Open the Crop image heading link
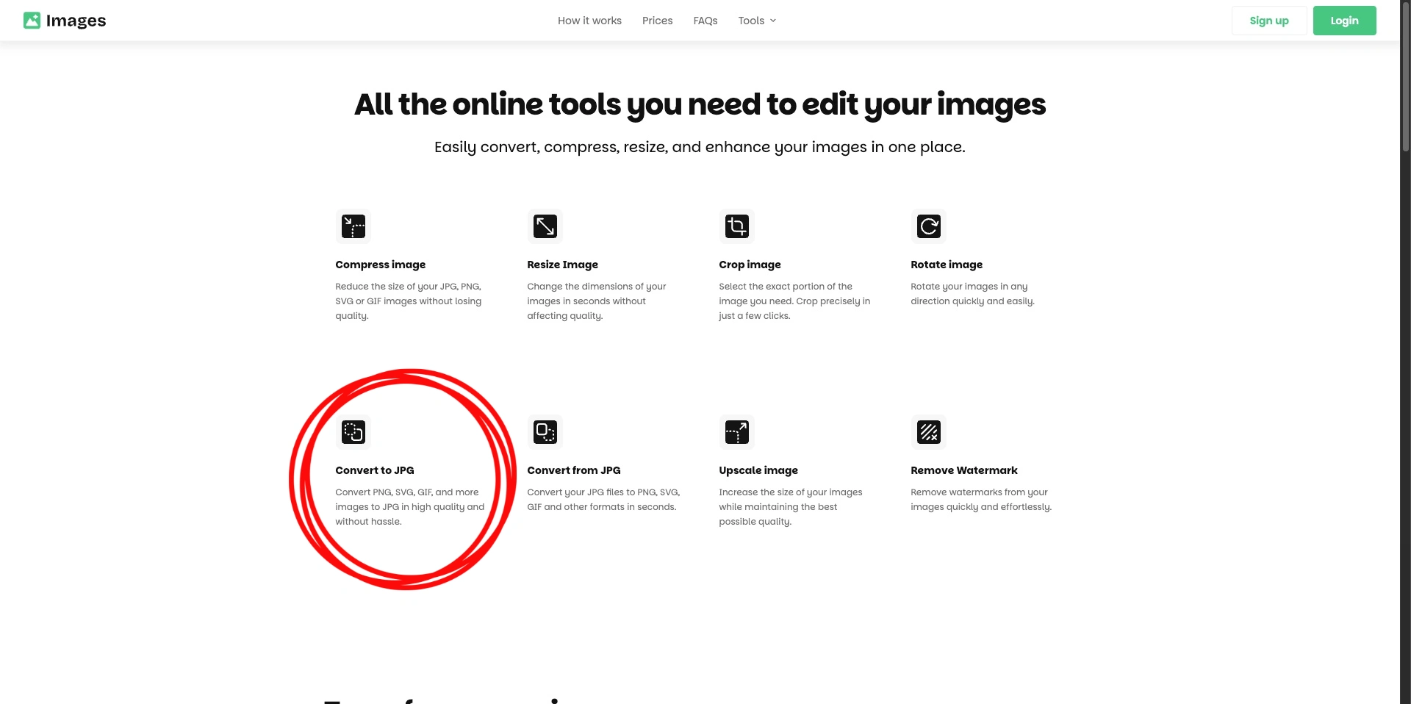This screenshot has width=1411, height=704. [750, 265]
